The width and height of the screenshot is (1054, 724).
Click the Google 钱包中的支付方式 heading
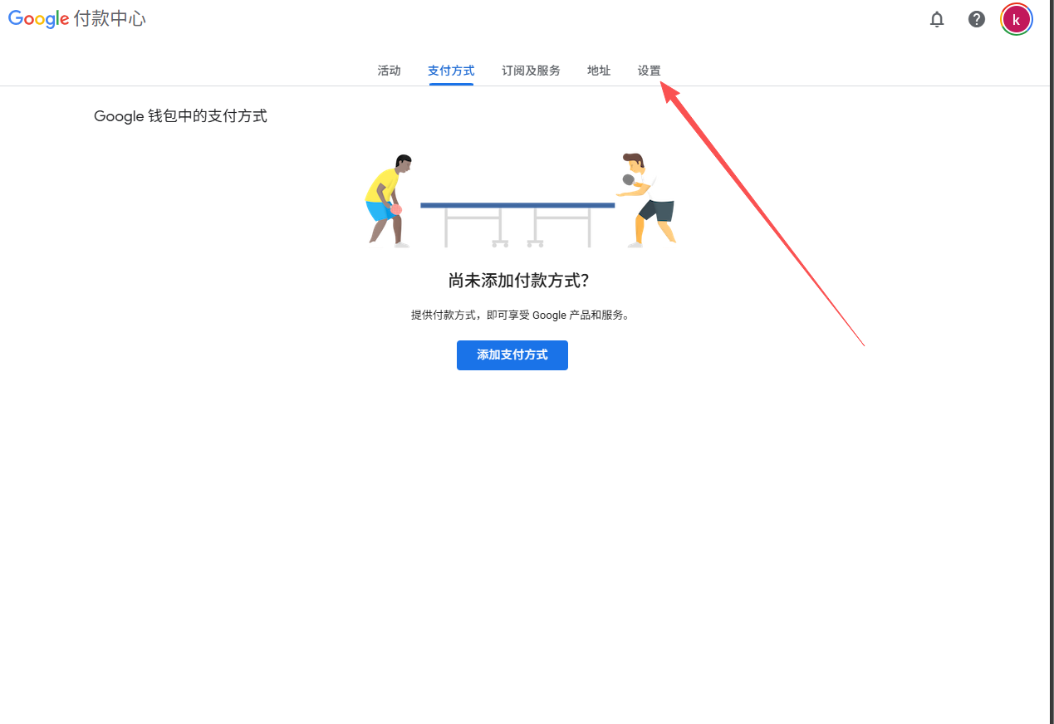pyautogui.click(x=180, y=116)
